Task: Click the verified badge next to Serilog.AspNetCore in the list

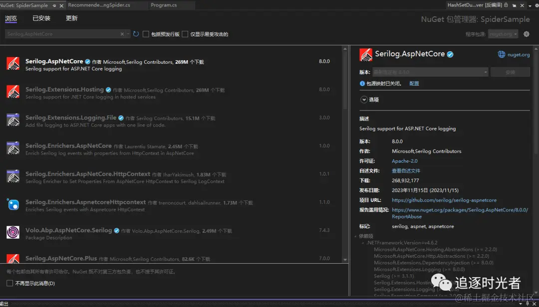Action: [x=88, y=62]
